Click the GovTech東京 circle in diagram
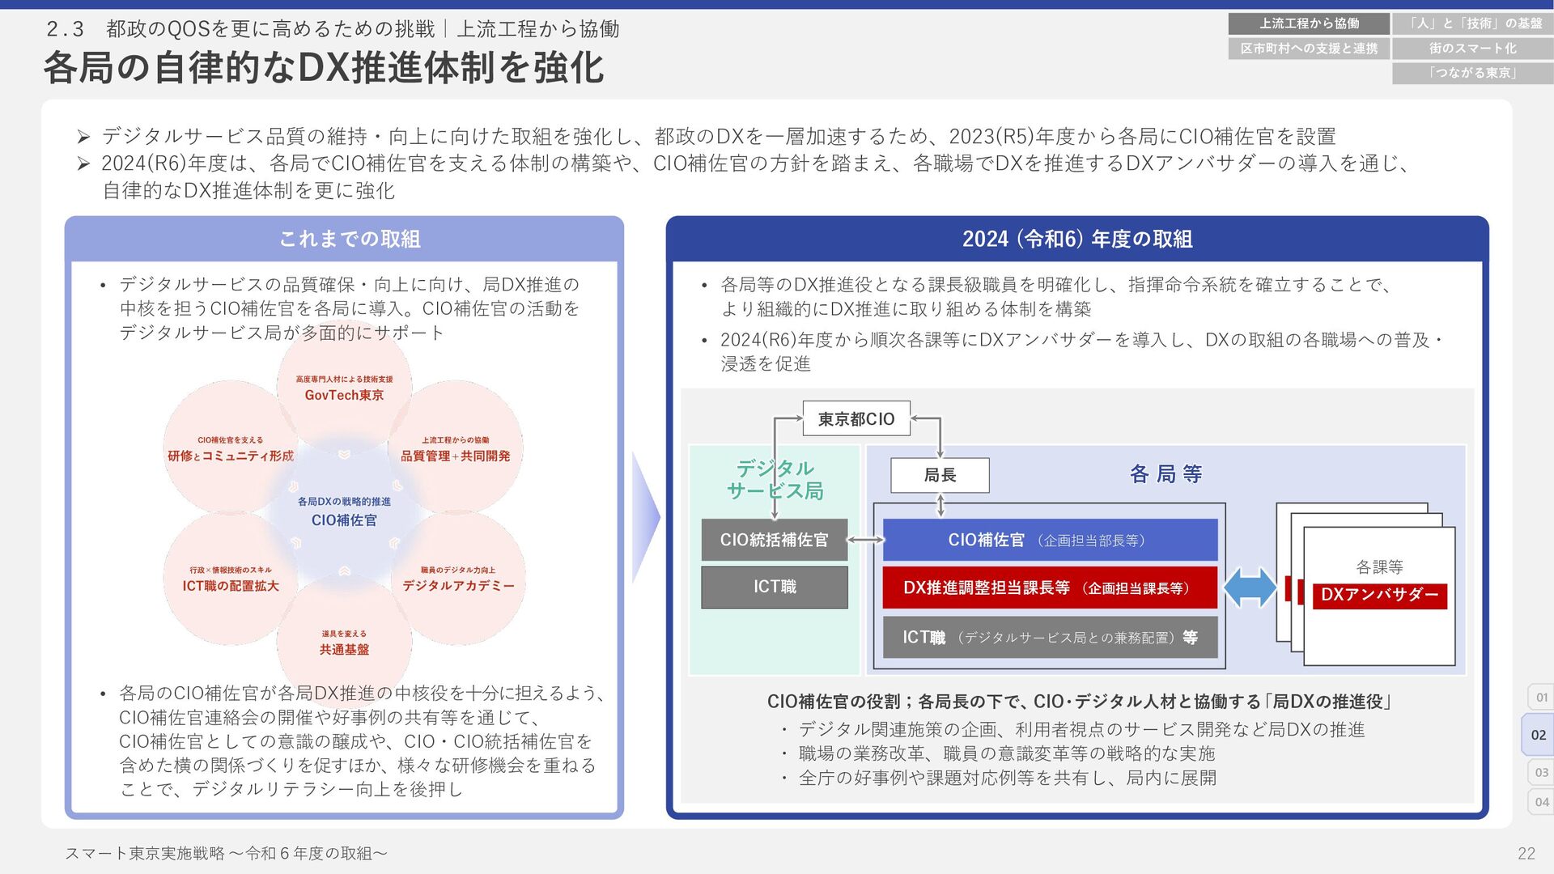Screen dimensions: 1554x874 click(x=344, y=388)
